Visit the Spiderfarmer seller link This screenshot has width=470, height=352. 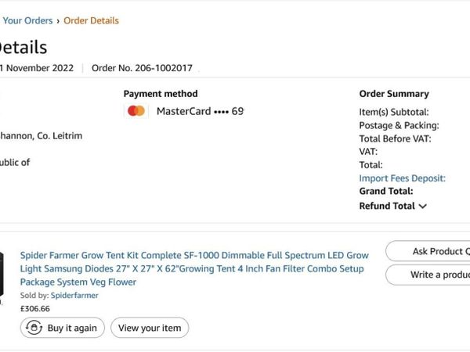[74, 296]
